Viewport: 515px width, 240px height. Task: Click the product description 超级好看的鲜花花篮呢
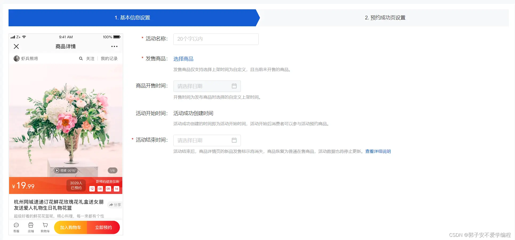coord(59,216)
